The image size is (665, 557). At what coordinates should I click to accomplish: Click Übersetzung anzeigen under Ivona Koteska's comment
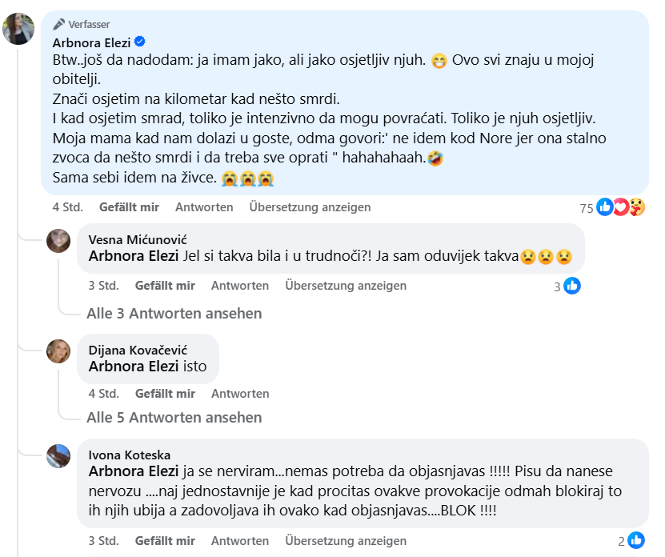[346, 539]
